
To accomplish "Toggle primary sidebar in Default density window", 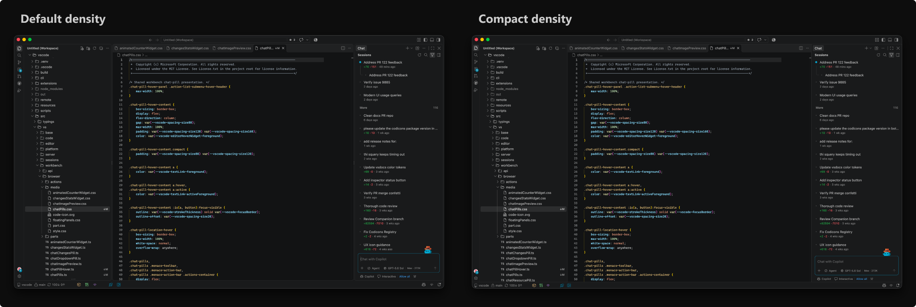I will point(425,40).
